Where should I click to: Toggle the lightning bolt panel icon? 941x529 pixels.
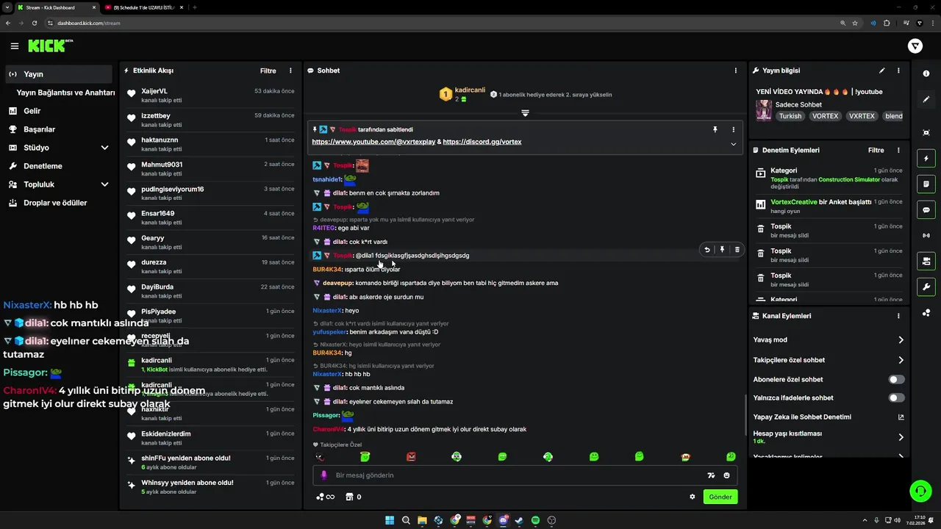pos(926,158)
